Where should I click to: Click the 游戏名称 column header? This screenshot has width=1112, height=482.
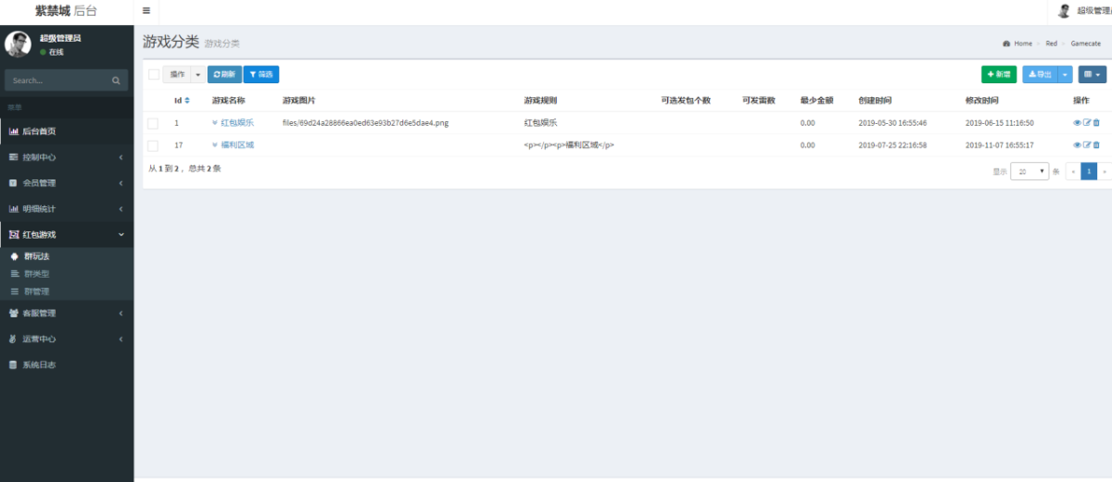pyautogui.click(x=228, y=100)
